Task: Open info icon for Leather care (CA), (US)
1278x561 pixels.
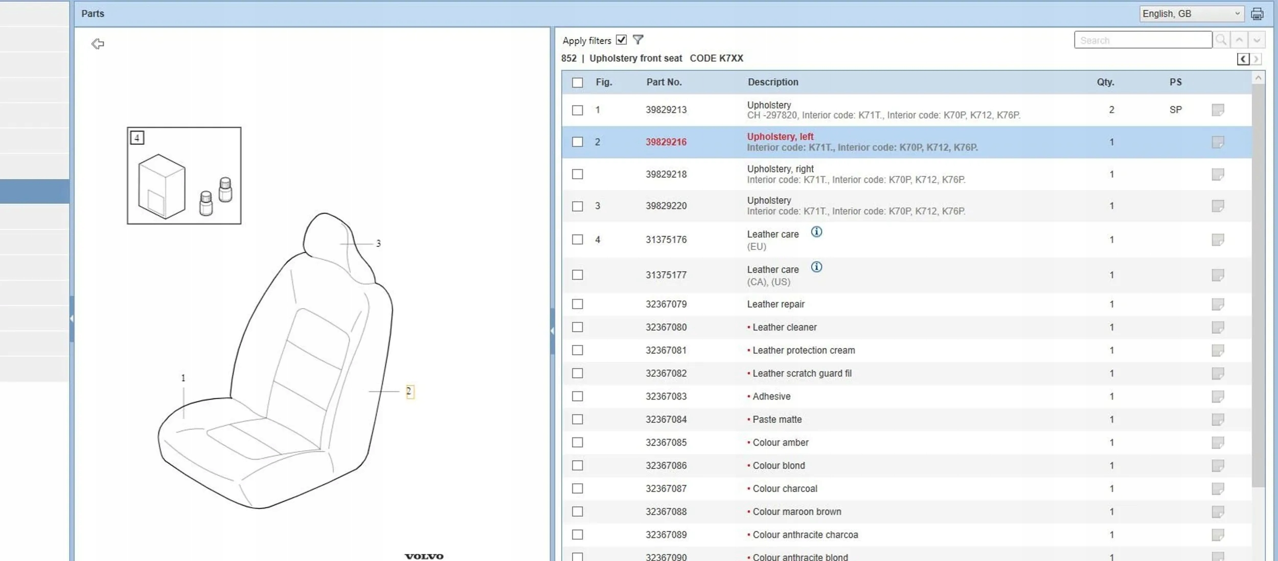Action: coord(816,267)
